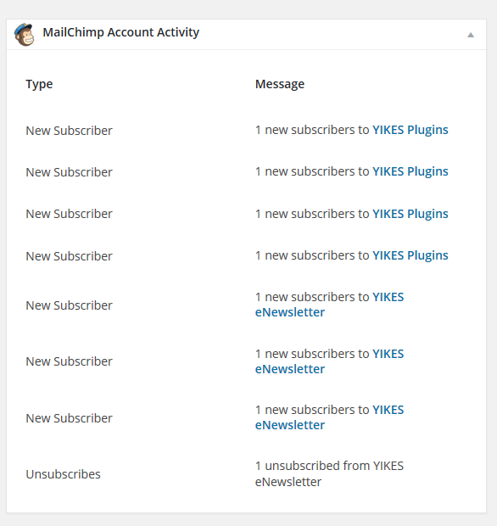Click the second New Subscriber row label
Image resolution: width=497 pixels, height=526 pixels.
pyautogui.click(x=69, y=172)
